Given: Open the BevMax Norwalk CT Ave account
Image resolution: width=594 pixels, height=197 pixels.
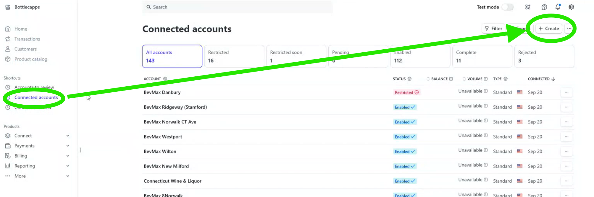Looking at the screenshot, I should coord(170,122).
